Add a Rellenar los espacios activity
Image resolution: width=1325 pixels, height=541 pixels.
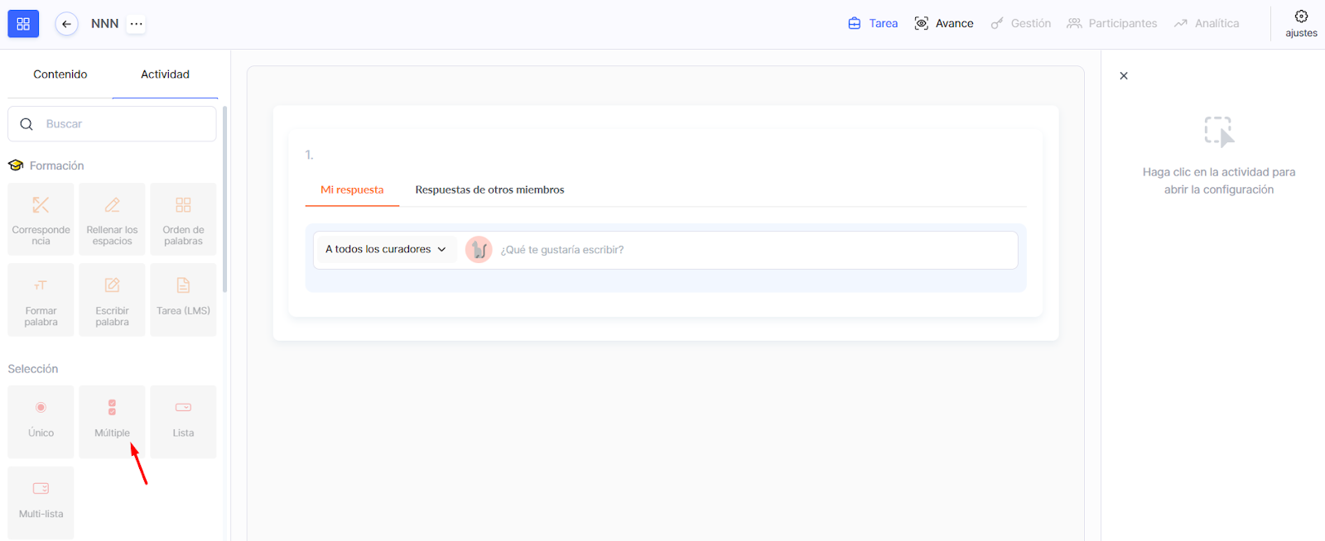click(x=112, y=219)
